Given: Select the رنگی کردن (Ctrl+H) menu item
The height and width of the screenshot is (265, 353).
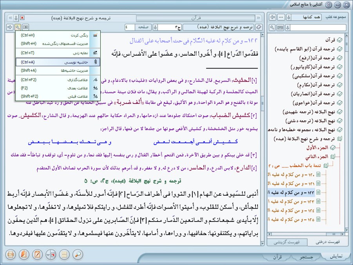Looking at the screenshot, I should [58, 35].
